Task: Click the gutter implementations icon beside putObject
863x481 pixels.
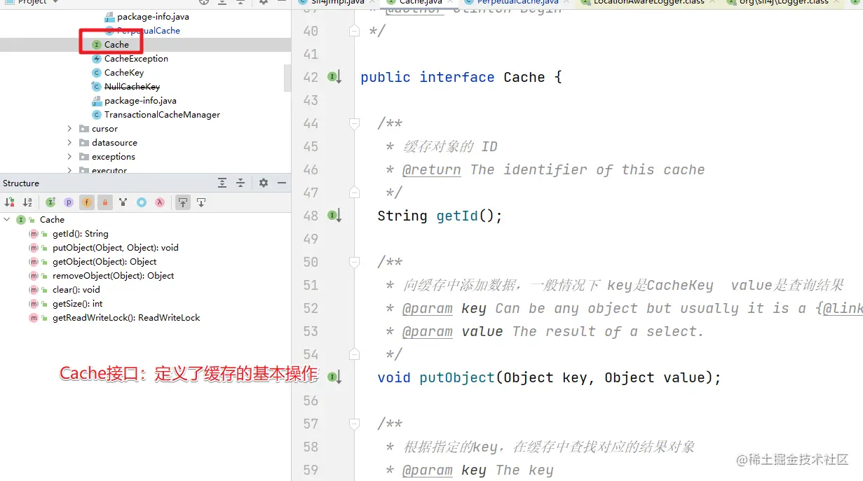Action: (334, 377)
